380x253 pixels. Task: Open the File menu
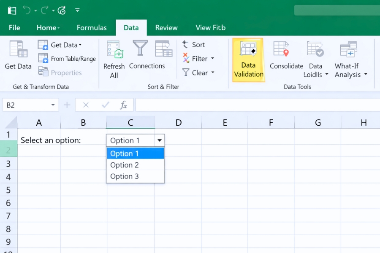14,27
